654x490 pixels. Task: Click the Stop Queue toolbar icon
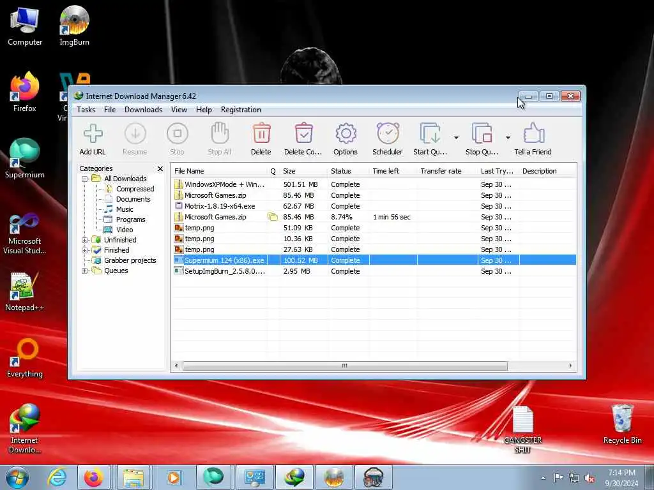click(x=482, y=139)
